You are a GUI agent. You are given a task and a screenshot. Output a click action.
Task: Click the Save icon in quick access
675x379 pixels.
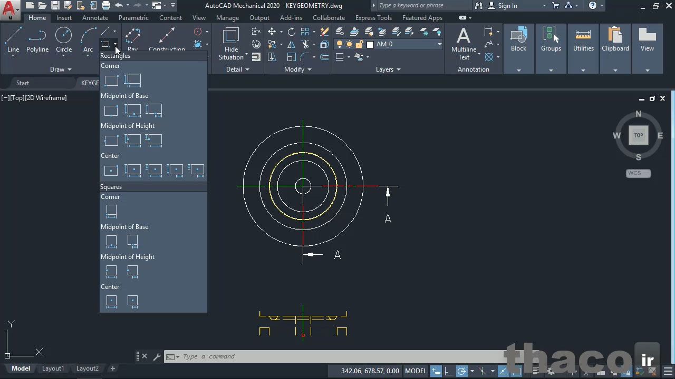[x=55, y=6]
